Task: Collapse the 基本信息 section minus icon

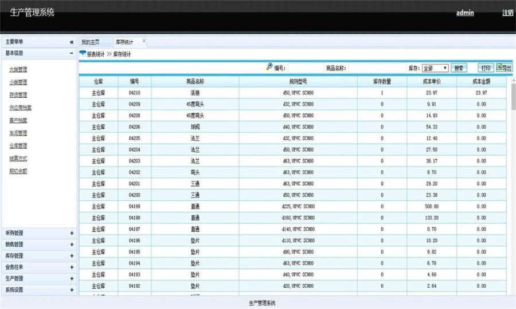Action: 72,53
